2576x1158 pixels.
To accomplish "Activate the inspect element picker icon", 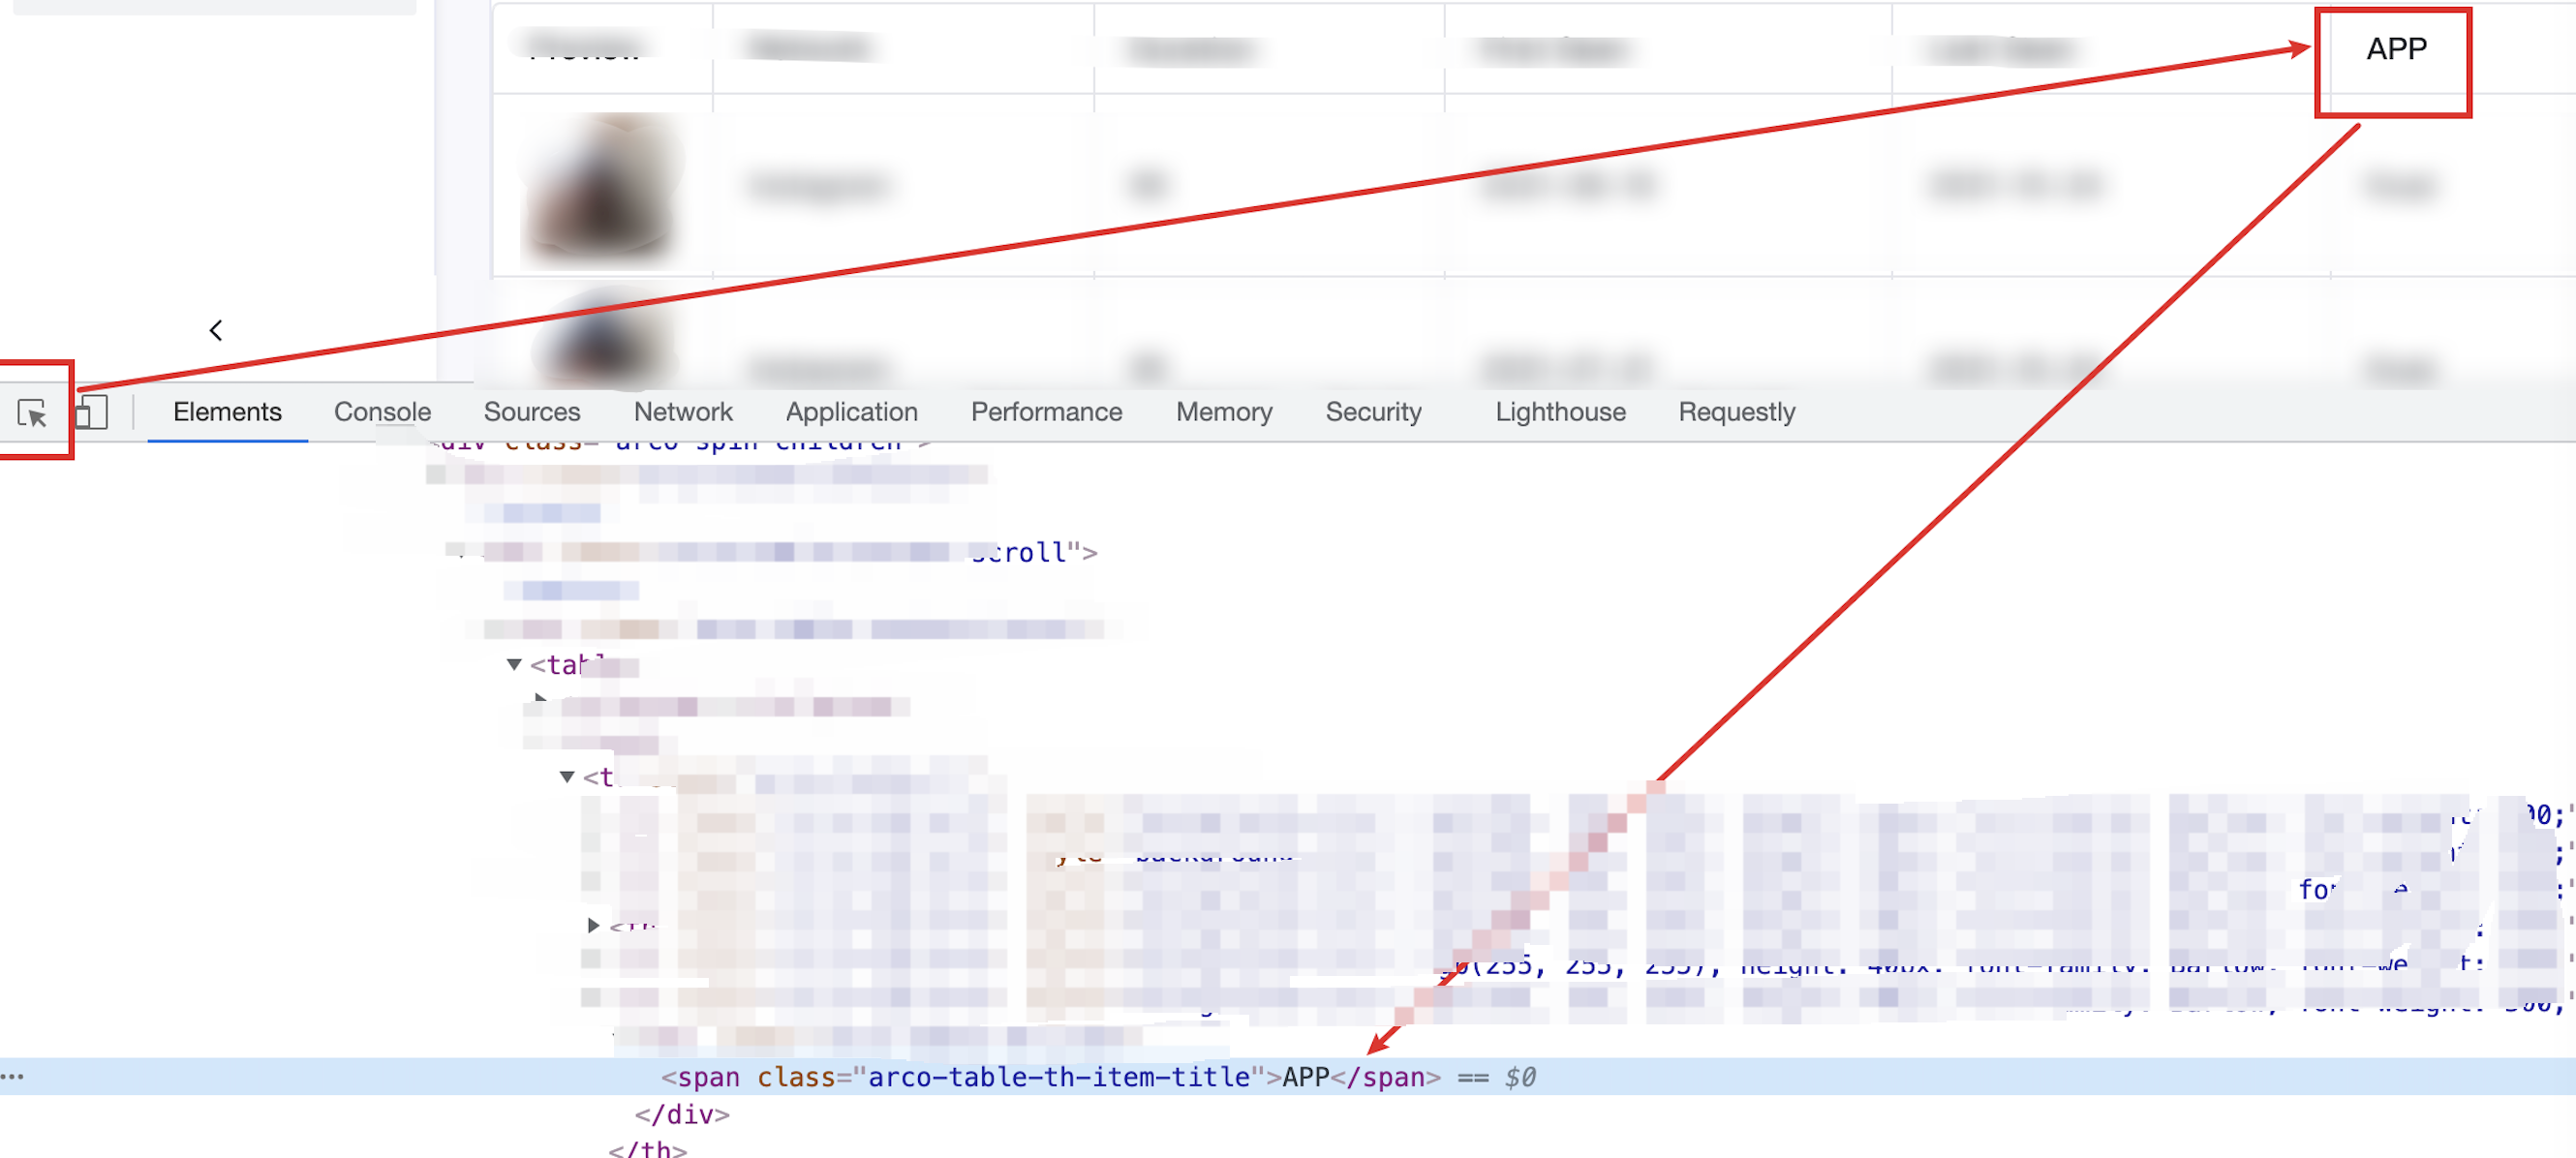I will [32, 413].
